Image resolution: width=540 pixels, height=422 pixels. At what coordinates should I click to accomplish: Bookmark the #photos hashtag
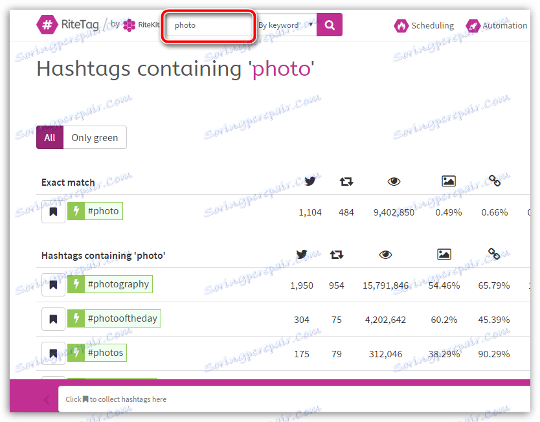pos(53,353)
